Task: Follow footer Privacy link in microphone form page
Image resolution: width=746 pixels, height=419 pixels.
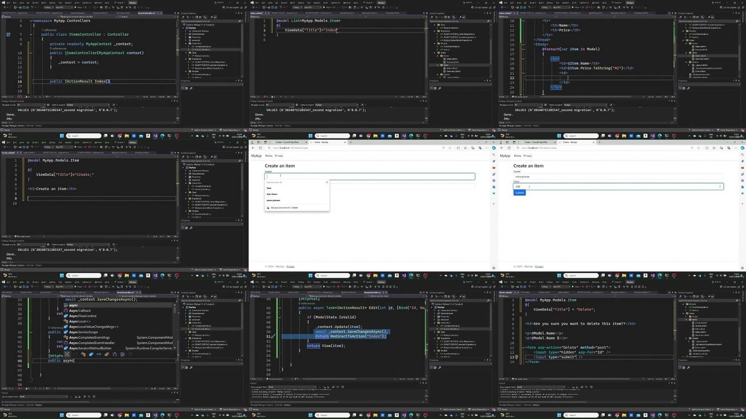Action: point(539,266)
